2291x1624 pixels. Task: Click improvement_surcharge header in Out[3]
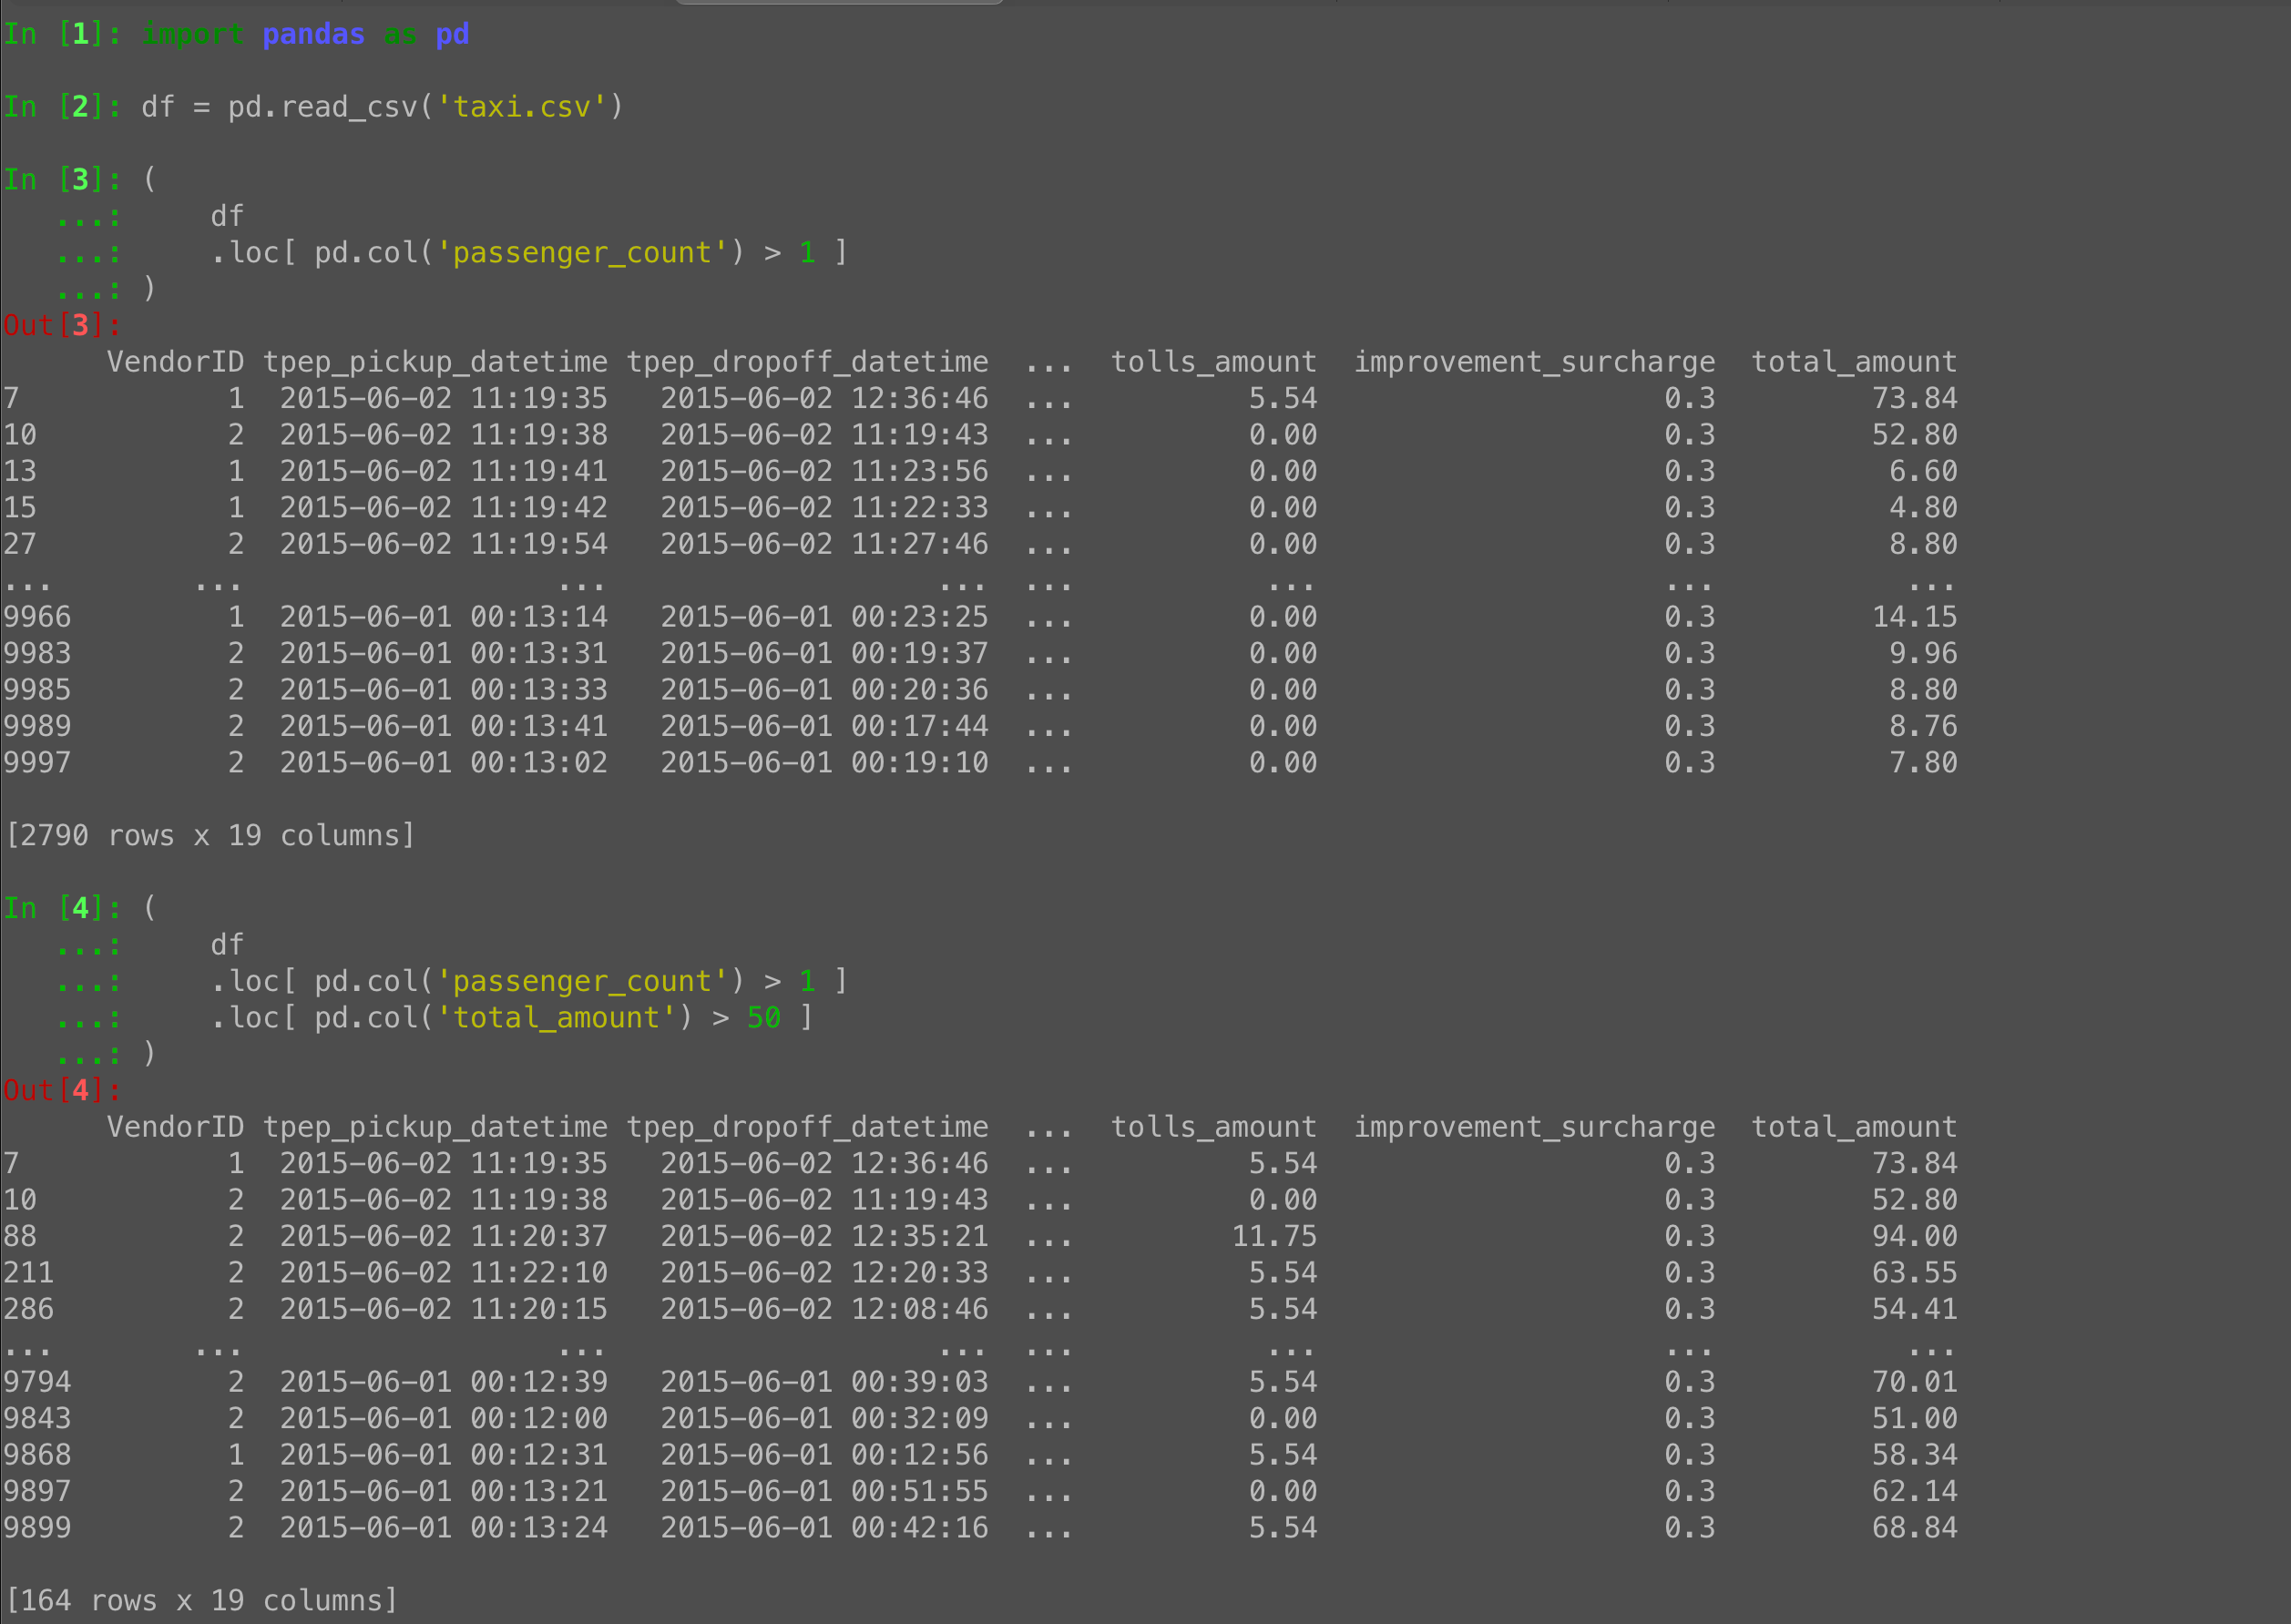coord(1534,362)
